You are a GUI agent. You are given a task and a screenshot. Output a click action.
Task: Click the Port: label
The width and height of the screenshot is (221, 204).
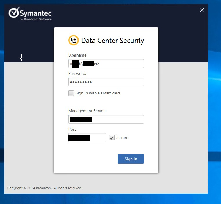tap(72, 129)
